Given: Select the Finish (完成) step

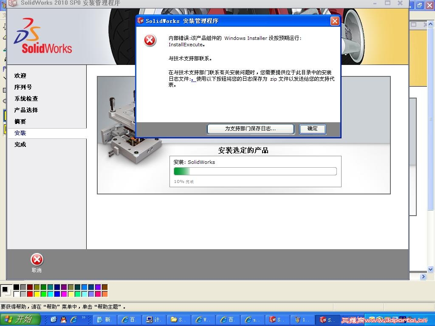Looking at the screenshot, I should [x=20, y=144].
